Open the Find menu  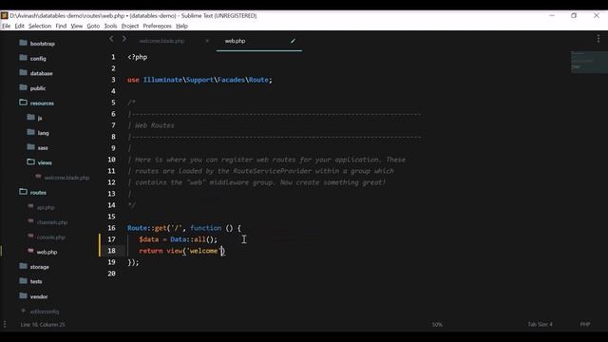point(61,26)
